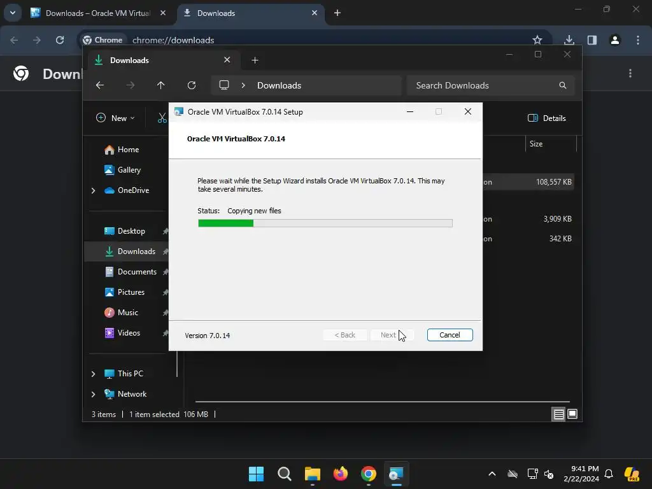The width and height of the screenshot is (652, 489).
Task: Reload the Chrome page
Action: 60,40
